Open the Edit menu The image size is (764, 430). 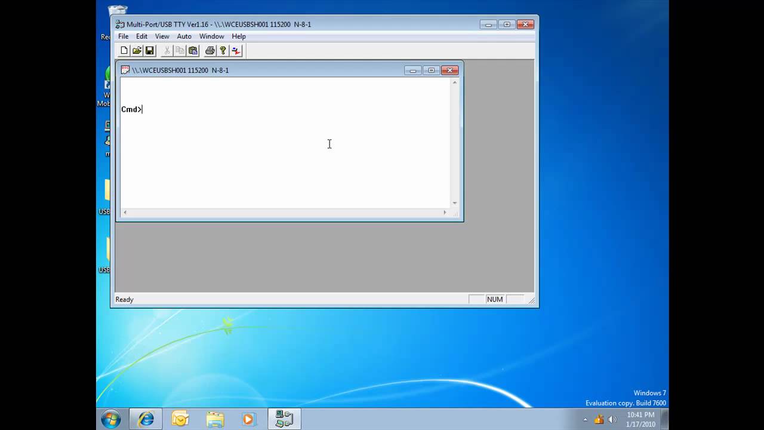point(141,36)
